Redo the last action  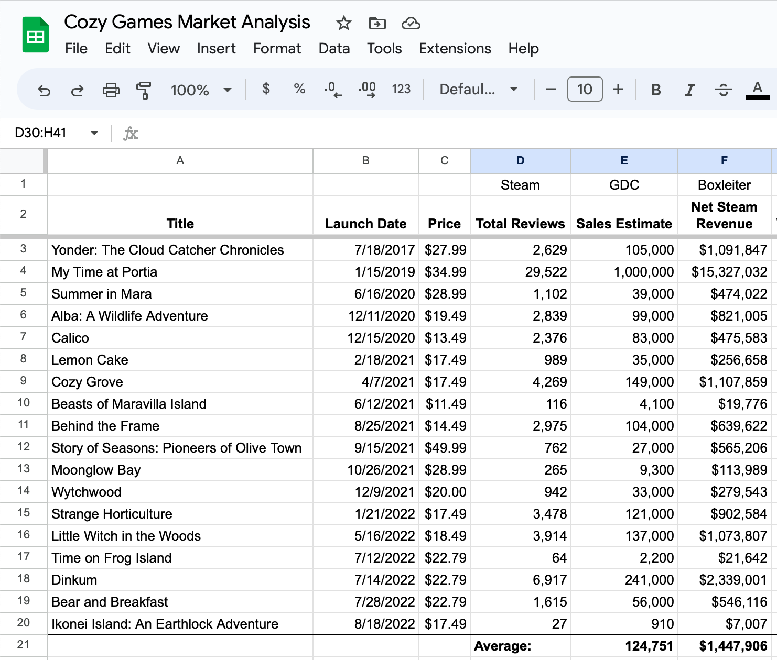pos(78,89)
